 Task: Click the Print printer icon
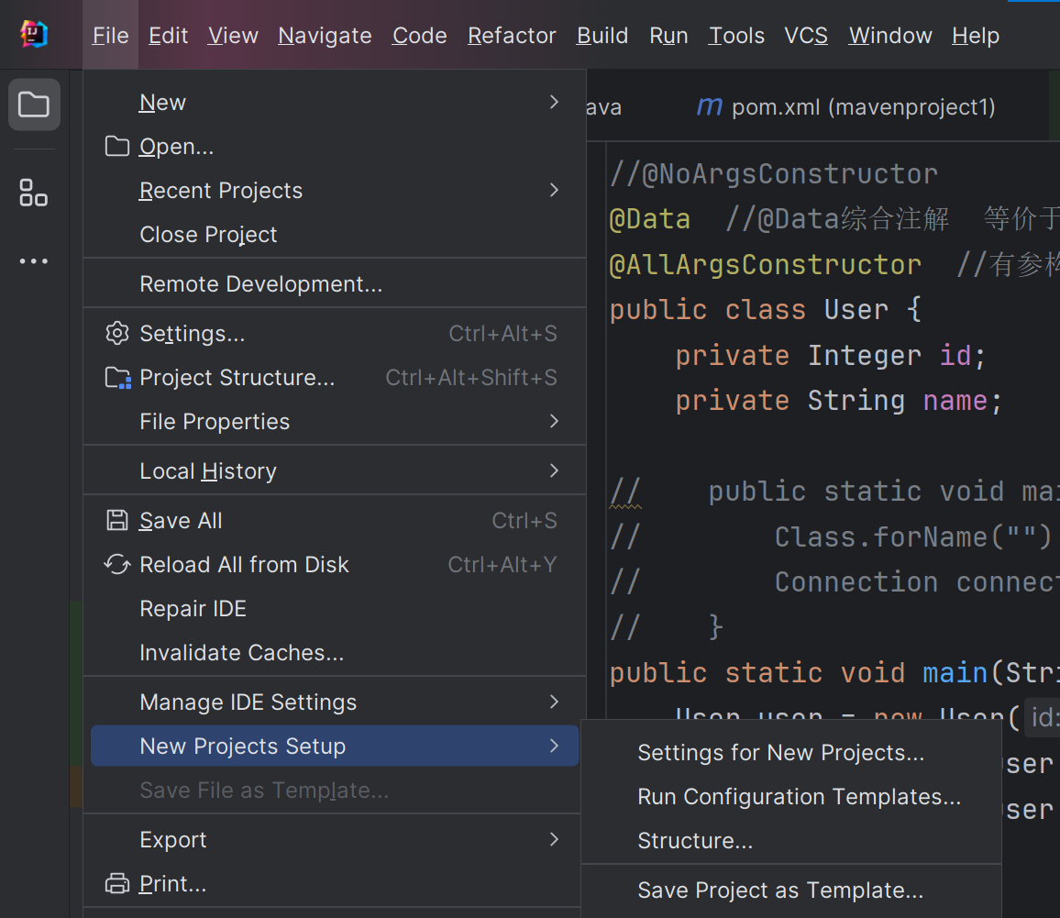[x=117, y=884]
